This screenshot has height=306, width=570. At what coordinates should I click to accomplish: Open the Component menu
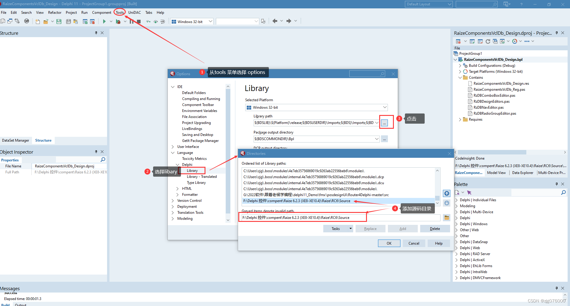click(101, 12)
